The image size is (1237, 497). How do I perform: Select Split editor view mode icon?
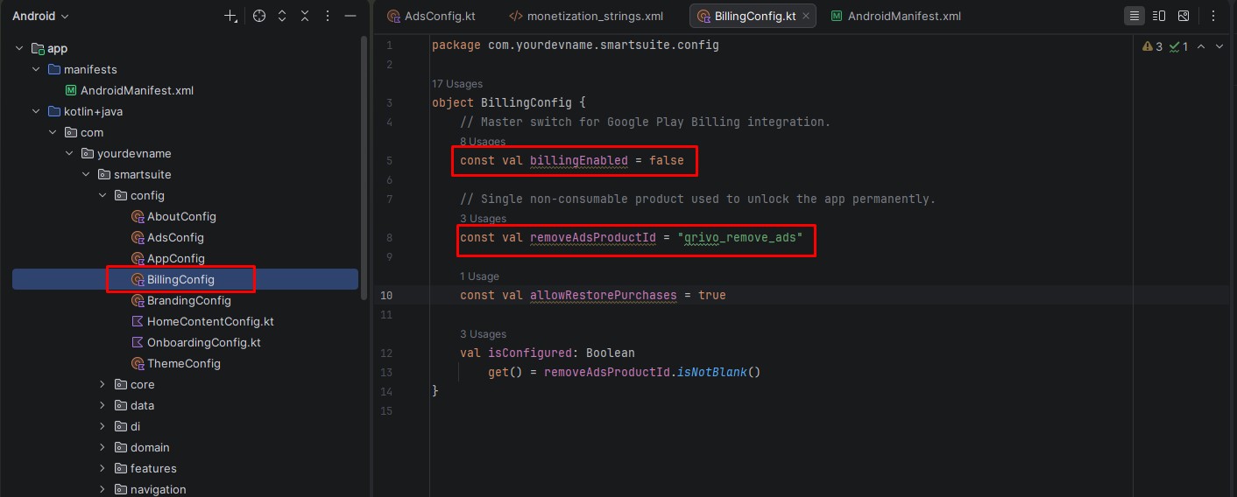[x=1159, y=16]
